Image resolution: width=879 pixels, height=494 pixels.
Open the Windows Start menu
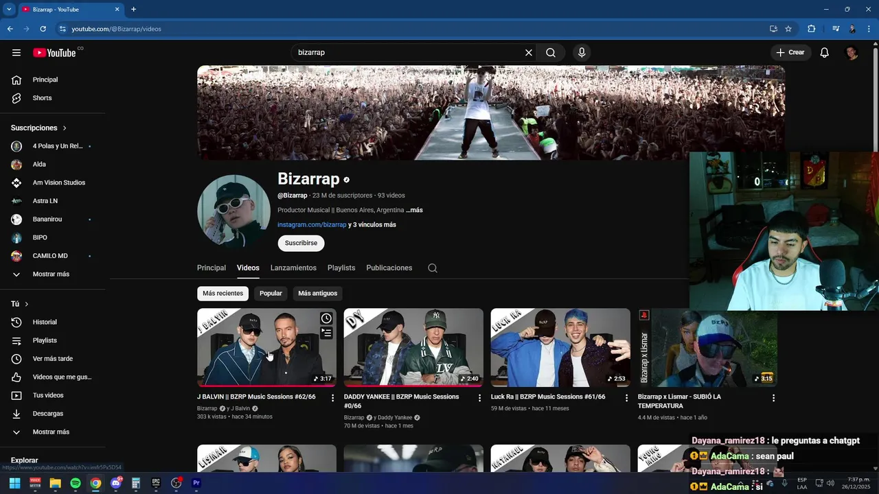click(14, 483)
